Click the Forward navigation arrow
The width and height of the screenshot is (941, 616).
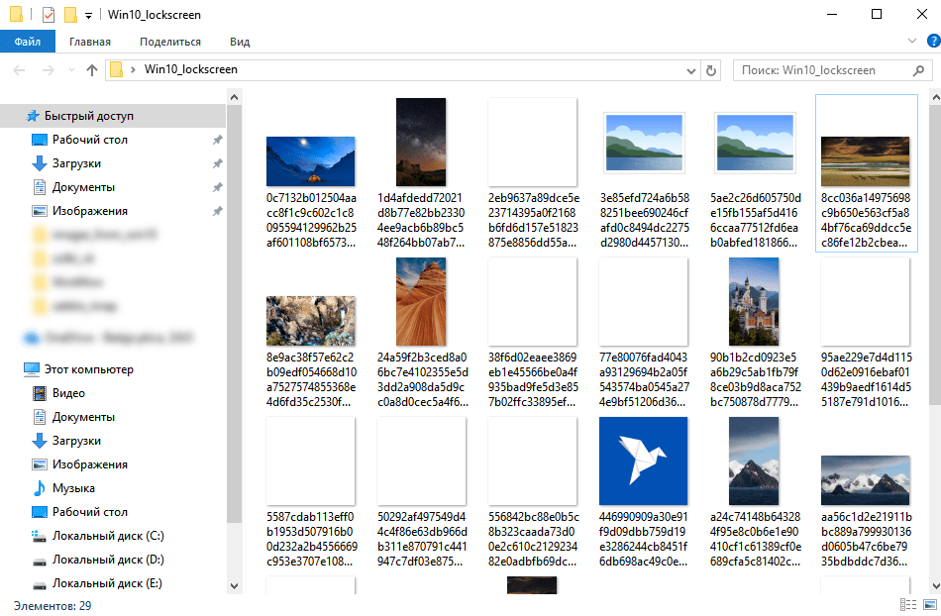(47, 70)
